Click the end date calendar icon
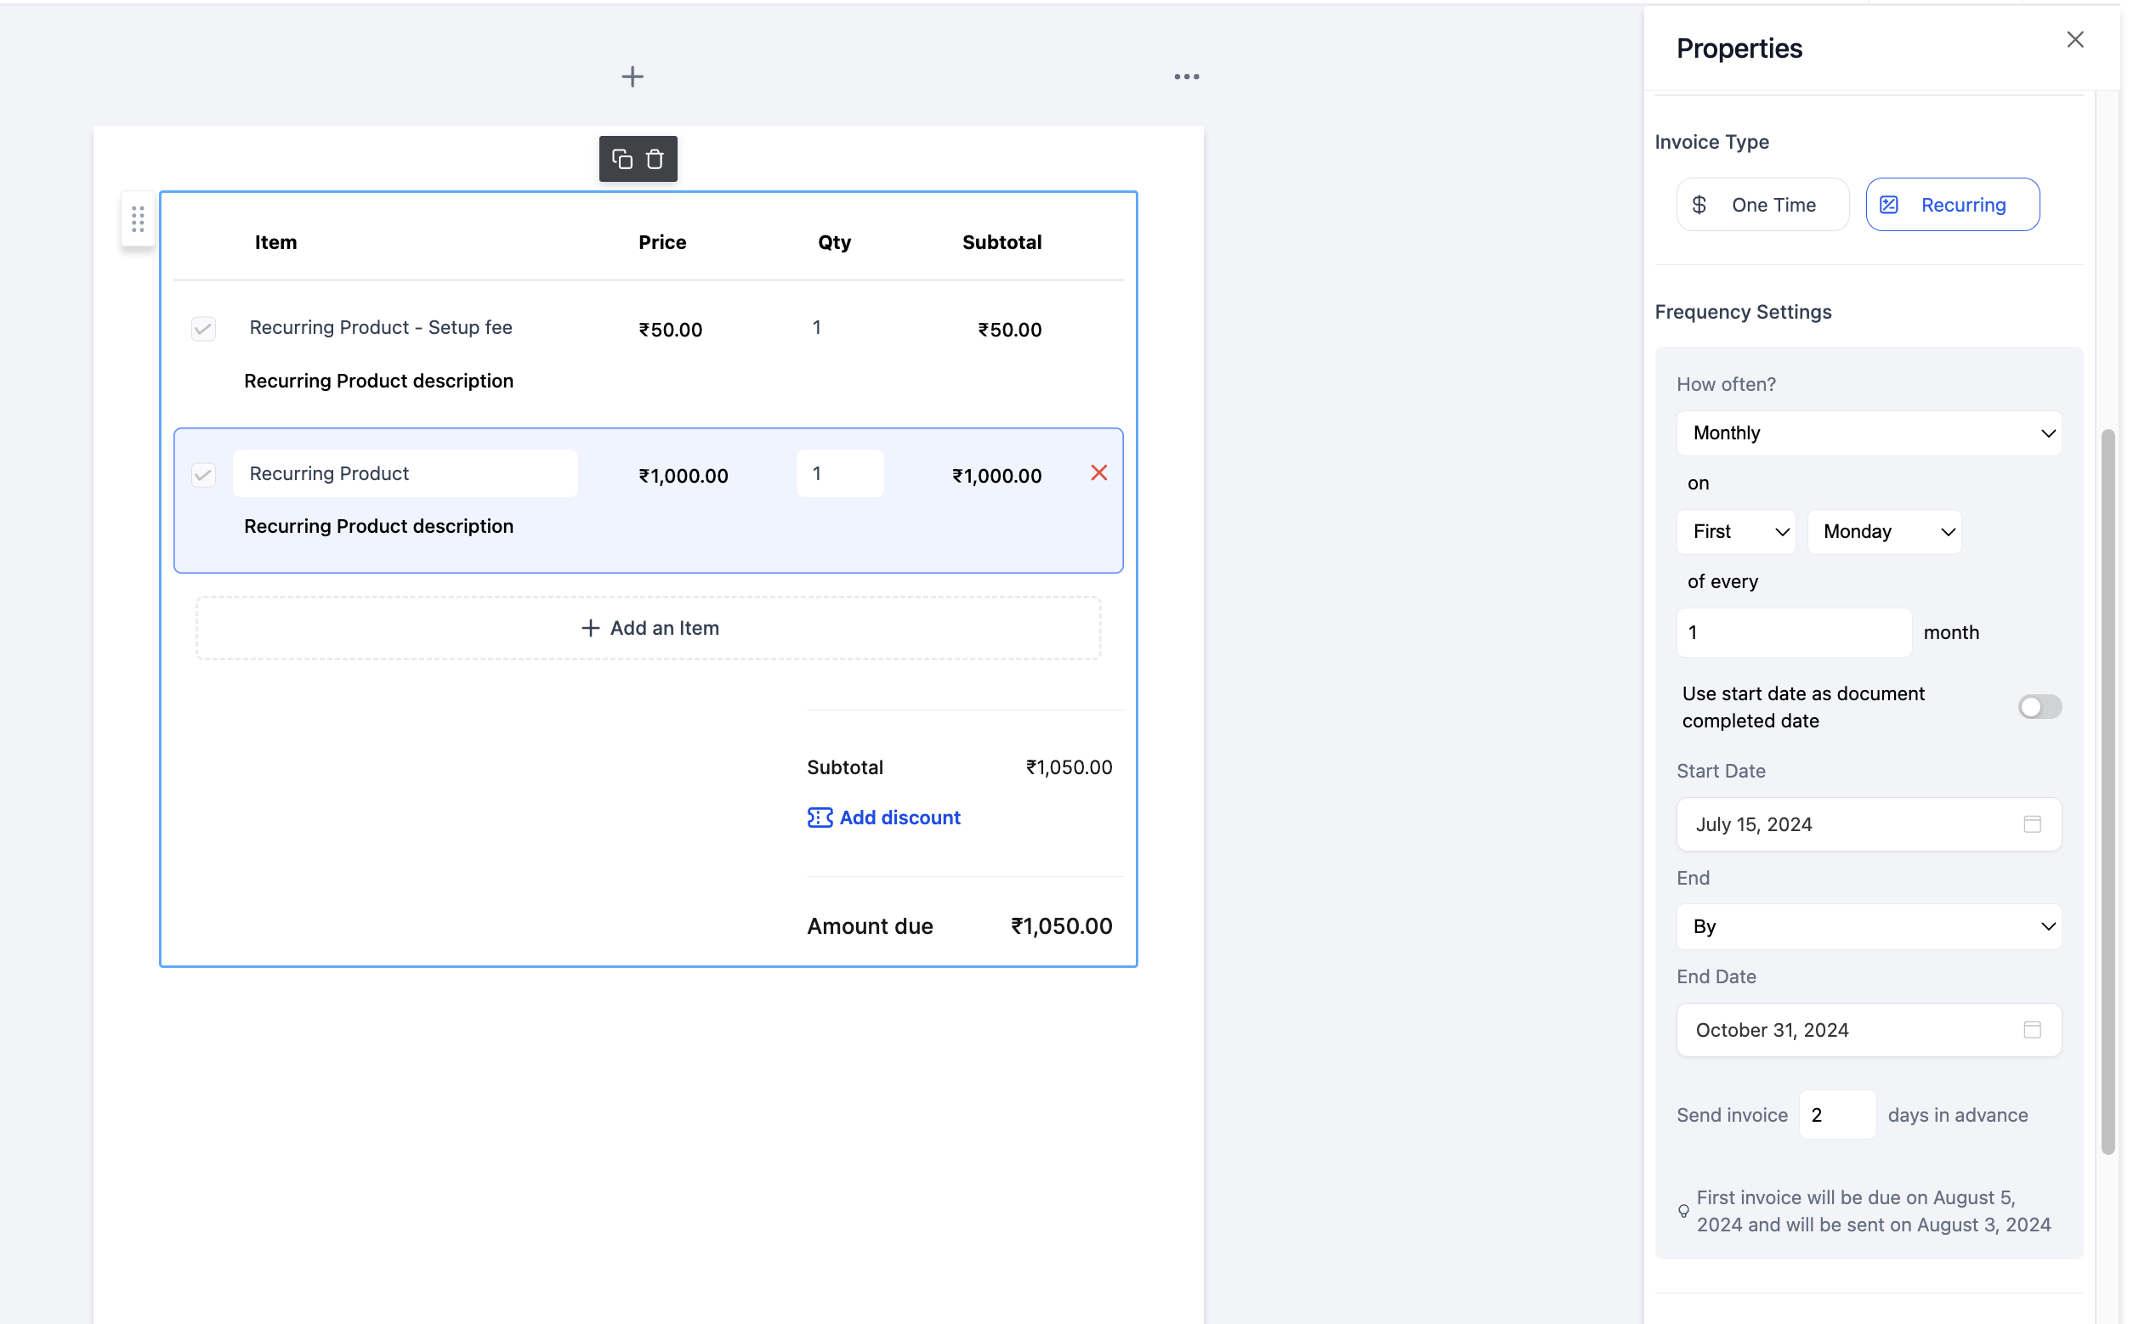 click(2032, 1029)
